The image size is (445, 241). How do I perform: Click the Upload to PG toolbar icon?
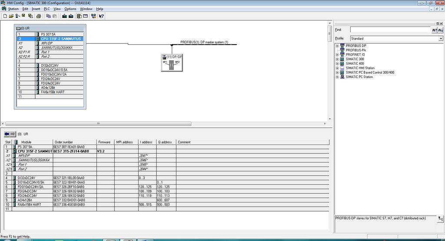(x=71, y=16)
